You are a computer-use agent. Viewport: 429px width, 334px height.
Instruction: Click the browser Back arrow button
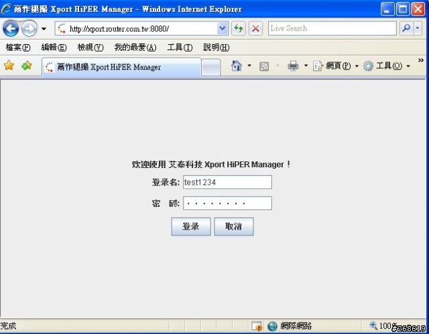[x=11, y=28]
